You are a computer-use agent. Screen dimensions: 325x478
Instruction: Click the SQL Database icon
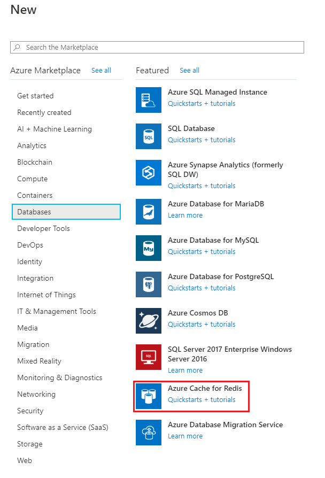point(149,136)
